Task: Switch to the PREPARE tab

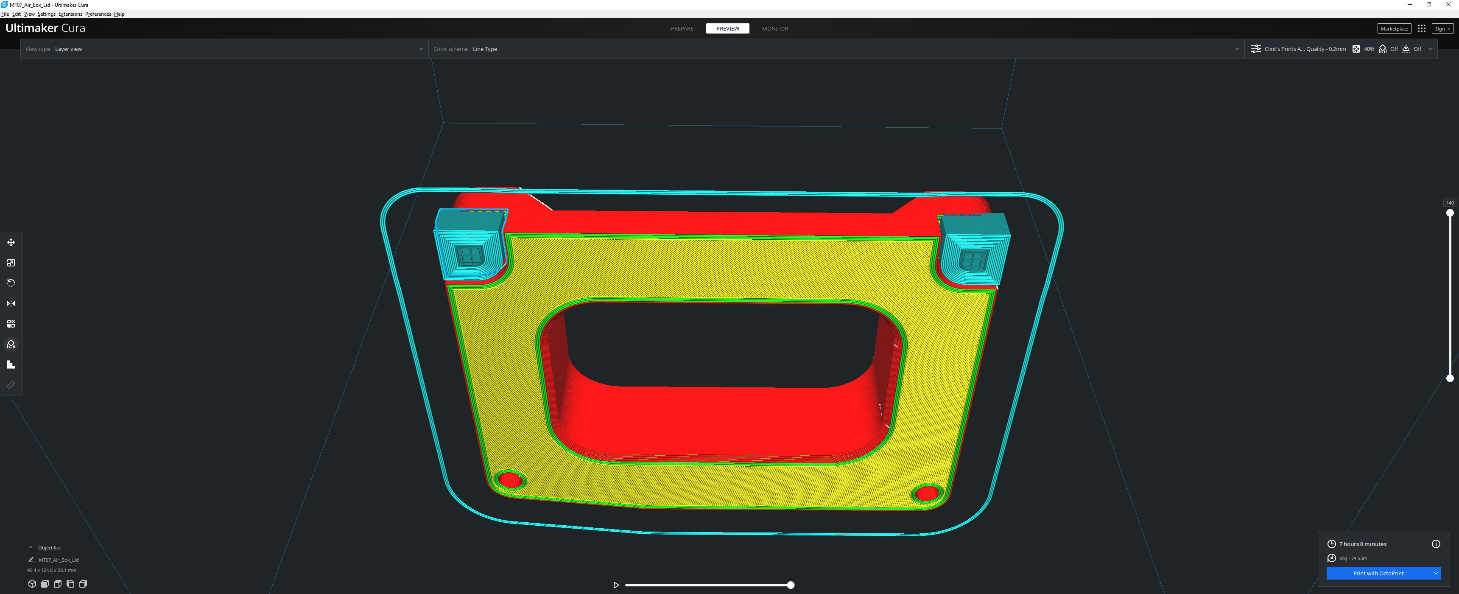Action: click(682, 28)
